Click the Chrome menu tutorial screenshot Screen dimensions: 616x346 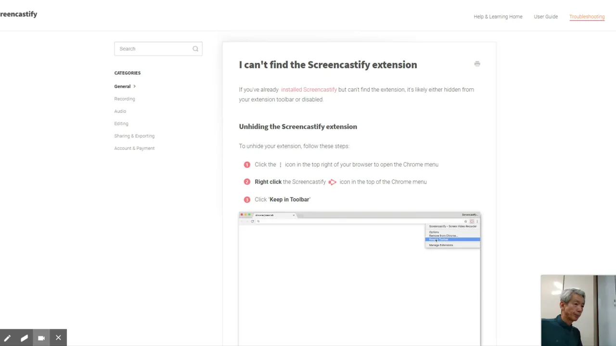(359, 279)
